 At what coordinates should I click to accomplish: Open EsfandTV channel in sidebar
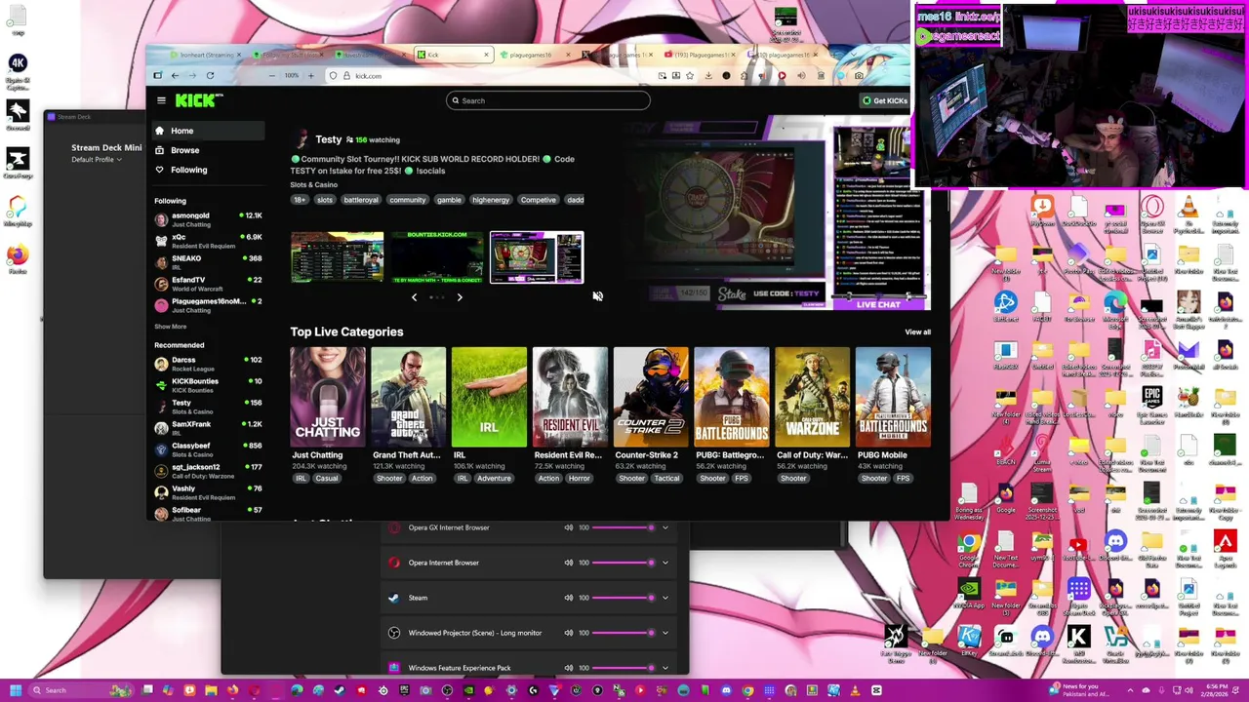coord(208,284)
